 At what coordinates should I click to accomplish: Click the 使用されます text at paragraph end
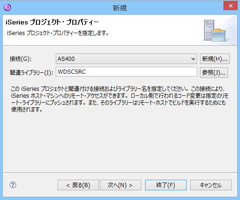click(x=26, y=110)
